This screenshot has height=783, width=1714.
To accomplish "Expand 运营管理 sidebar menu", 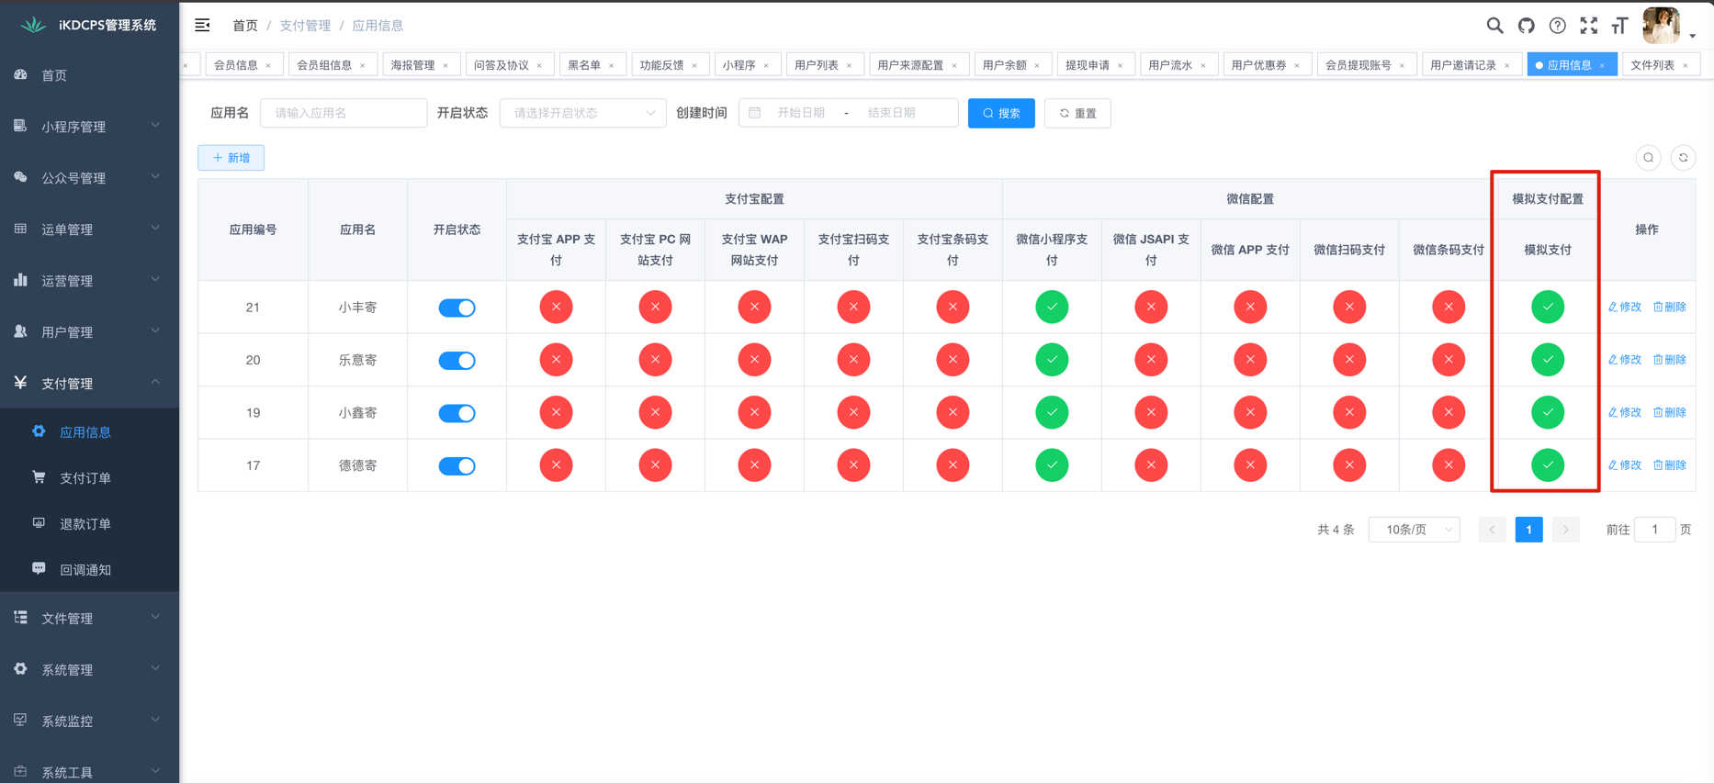I will 89,281.
